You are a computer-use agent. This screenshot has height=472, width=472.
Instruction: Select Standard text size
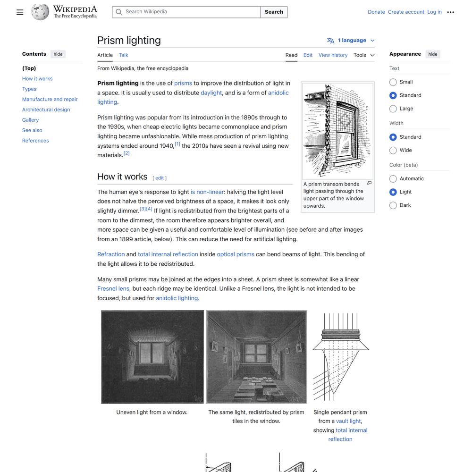(x=393, y=95)
